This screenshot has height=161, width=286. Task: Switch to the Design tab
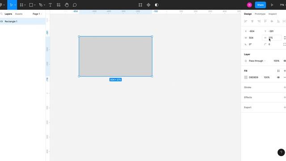coord(248,14)
